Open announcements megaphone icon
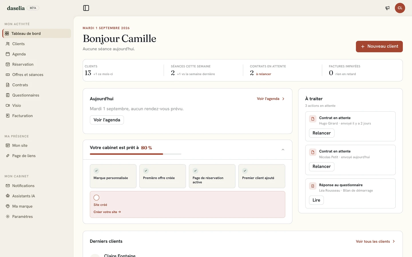 [x=387, y=8]
